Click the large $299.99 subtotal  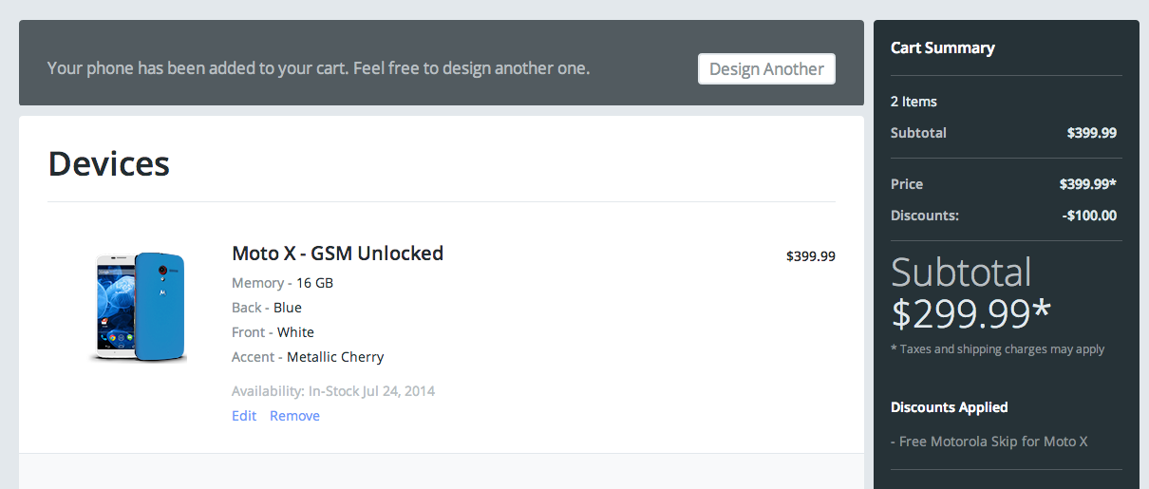point(970,312)
